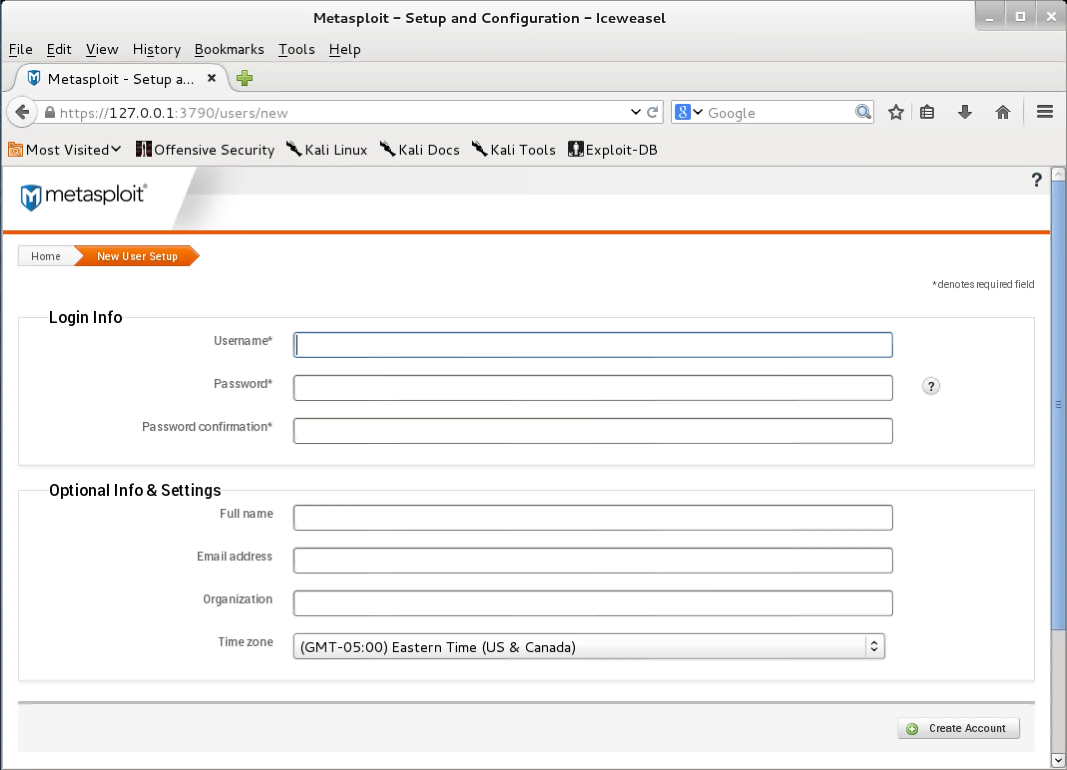Open the Bookmarks menu
Screen dimensions: 1067x770
pos(229,49)
